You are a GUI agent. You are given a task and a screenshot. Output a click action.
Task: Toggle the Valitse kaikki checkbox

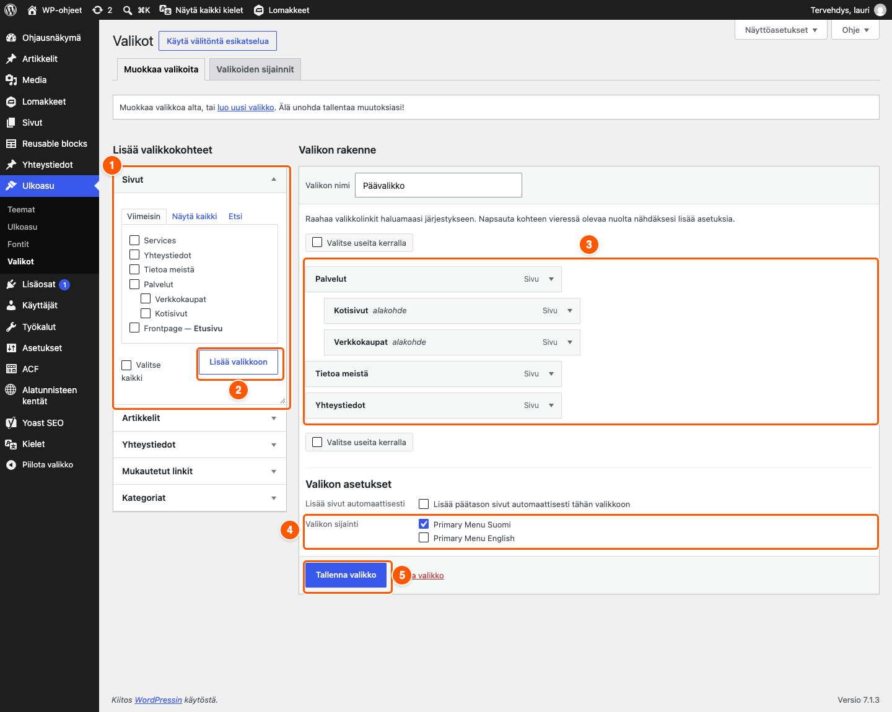(x=126, y=365)
